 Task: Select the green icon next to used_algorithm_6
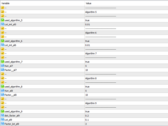(2, 41)
